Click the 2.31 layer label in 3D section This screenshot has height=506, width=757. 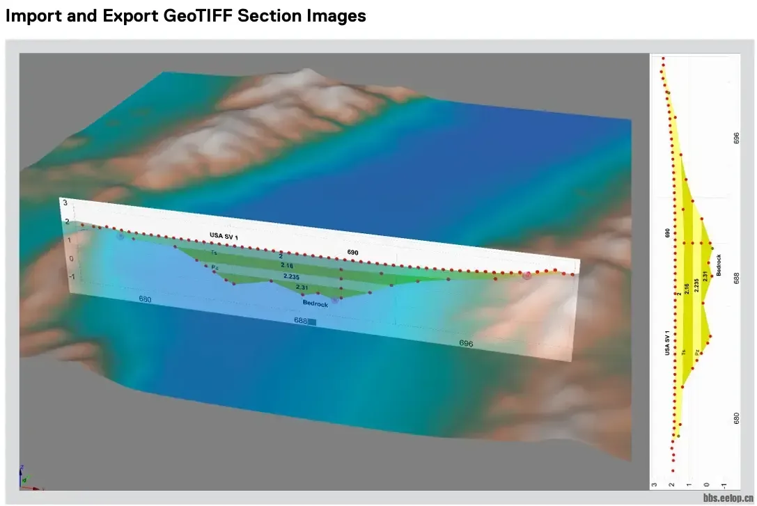pyautogui.click(x=302, y=287)
